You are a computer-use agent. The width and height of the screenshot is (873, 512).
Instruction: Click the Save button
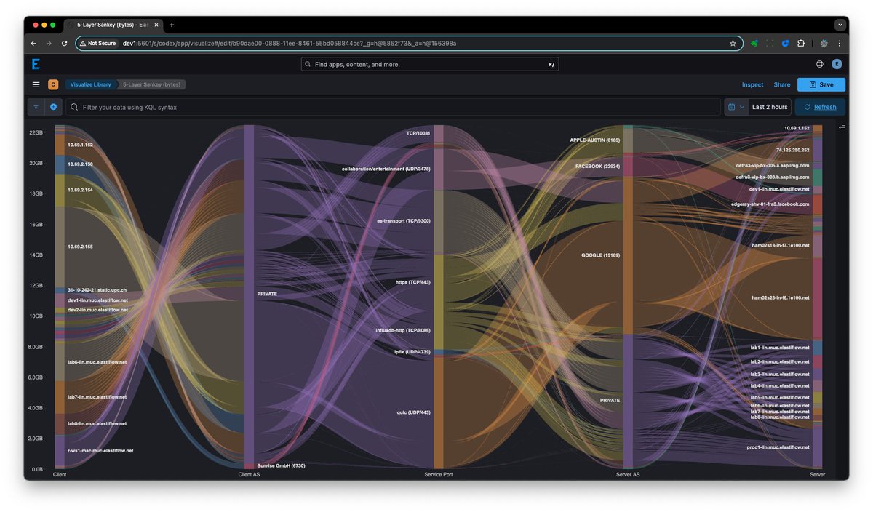pyautogui.click(x=821, y=84)
